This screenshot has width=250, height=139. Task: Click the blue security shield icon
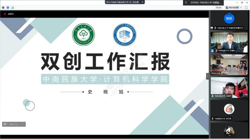(8, 8)
